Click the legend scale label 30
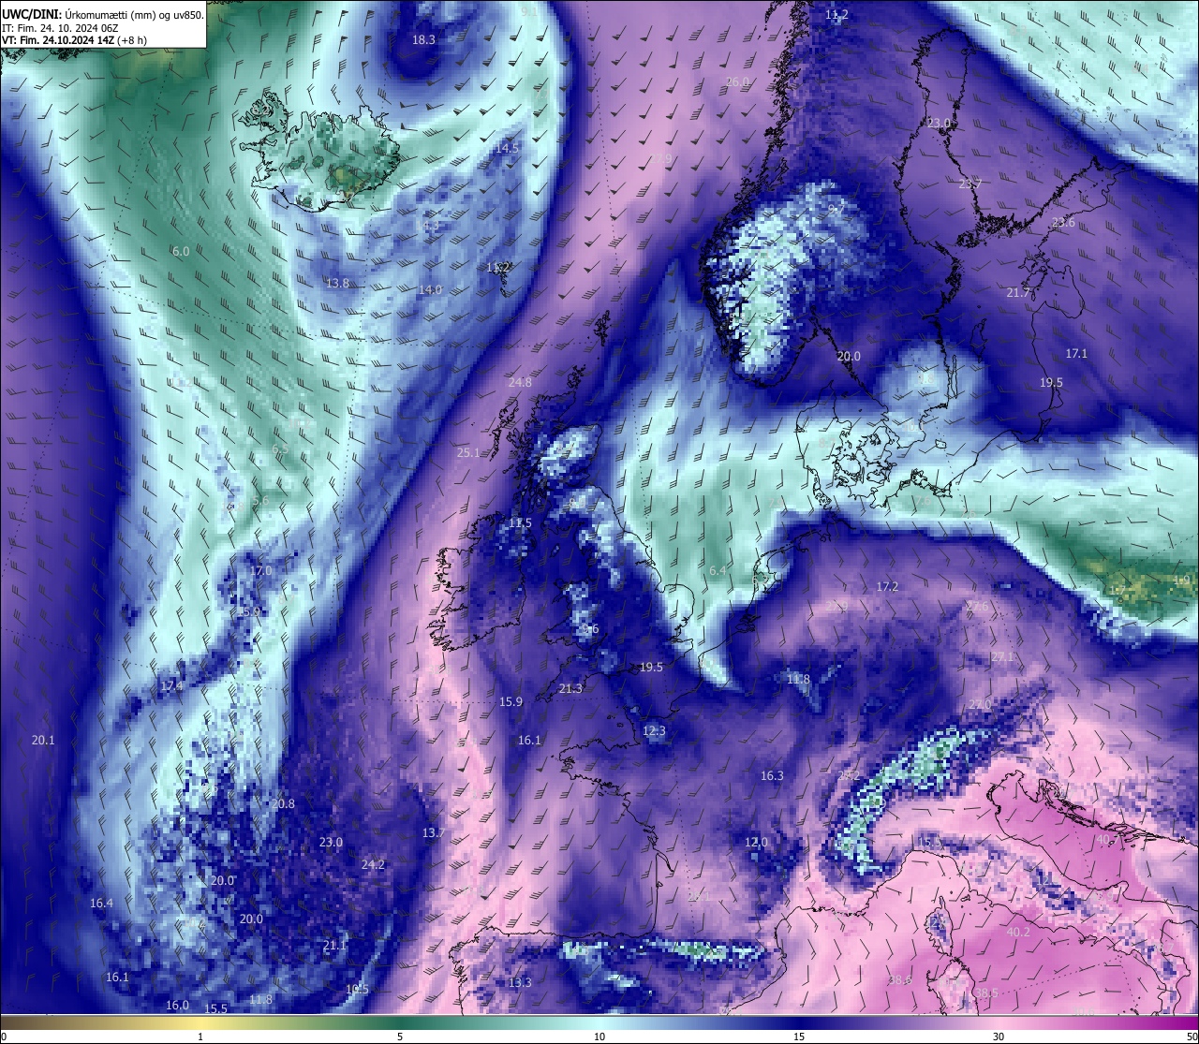The width and height of the screenshot is (1199, 1044). (999, 1037)
